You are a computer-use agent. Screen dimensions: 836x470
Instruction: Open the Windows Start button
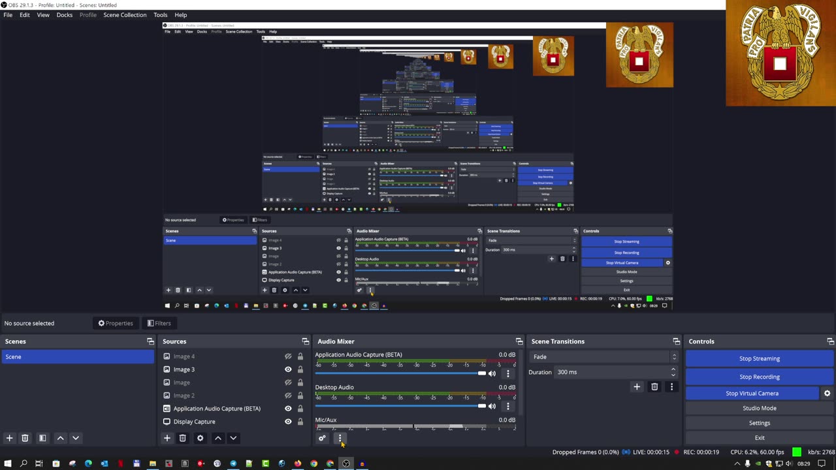coord(8,463)
